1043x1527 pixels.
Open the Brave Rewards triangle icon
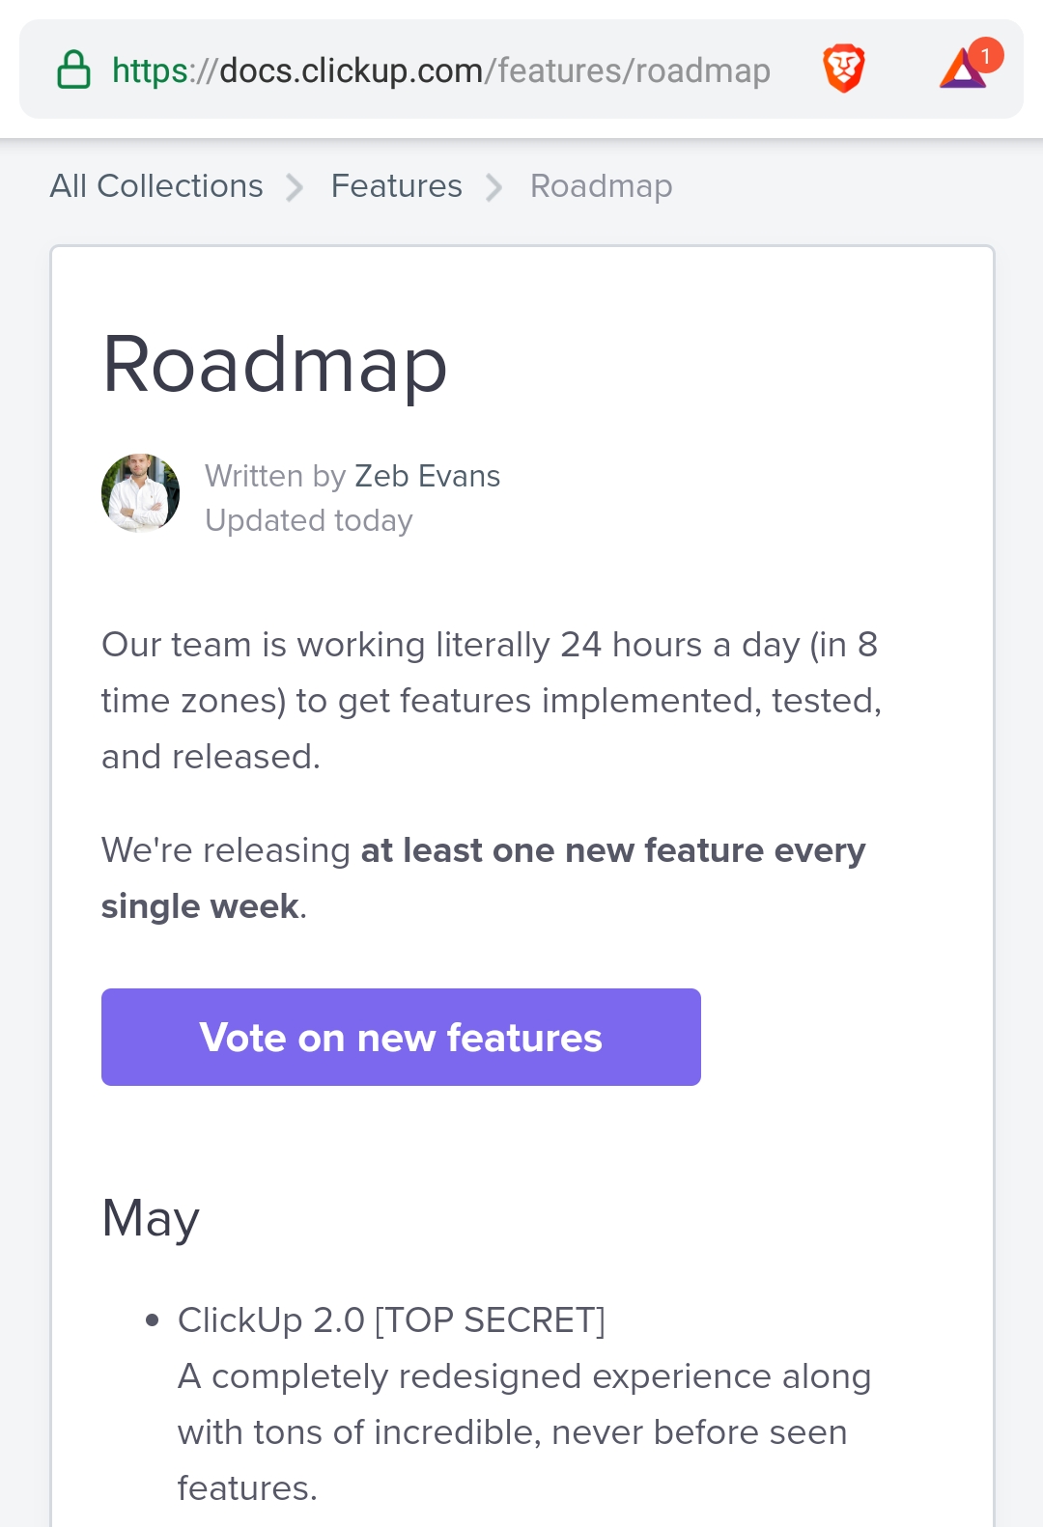point(963,69)
